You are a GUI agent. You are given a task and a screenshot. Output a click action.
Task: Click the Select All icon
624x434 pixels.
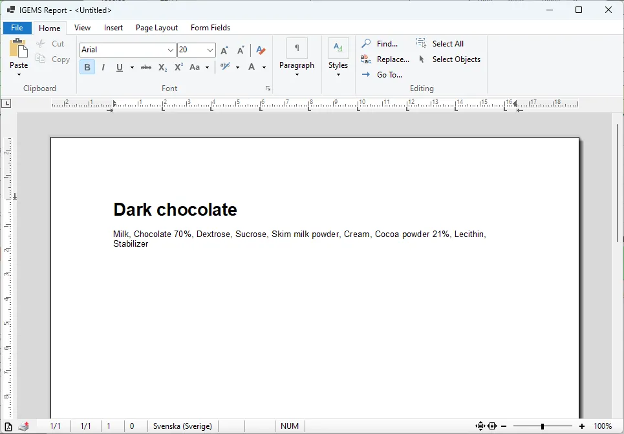[x=421, y=43]
